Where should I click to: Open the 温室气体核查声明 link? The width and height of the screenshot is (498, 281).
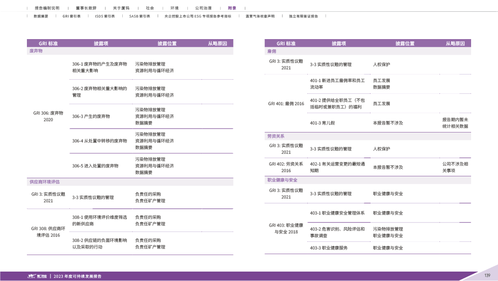coord(260,16)
